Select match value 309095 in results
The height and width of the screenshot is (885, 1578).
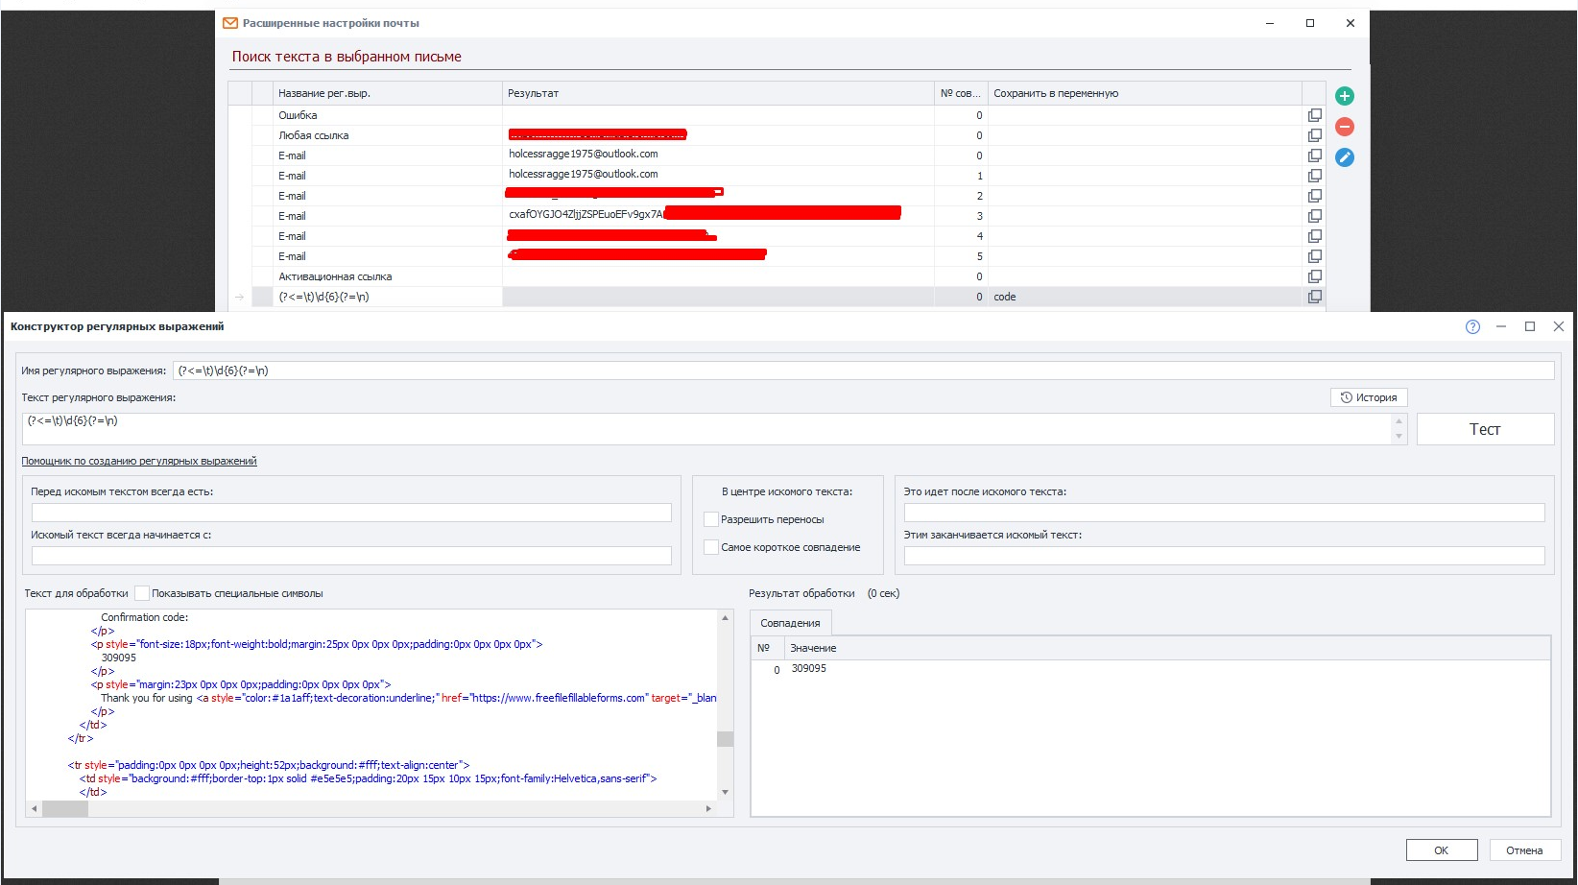pos(808,669)
